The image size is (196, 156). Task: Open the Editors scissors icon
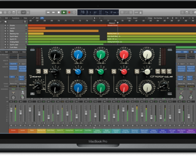coord(28,12)
